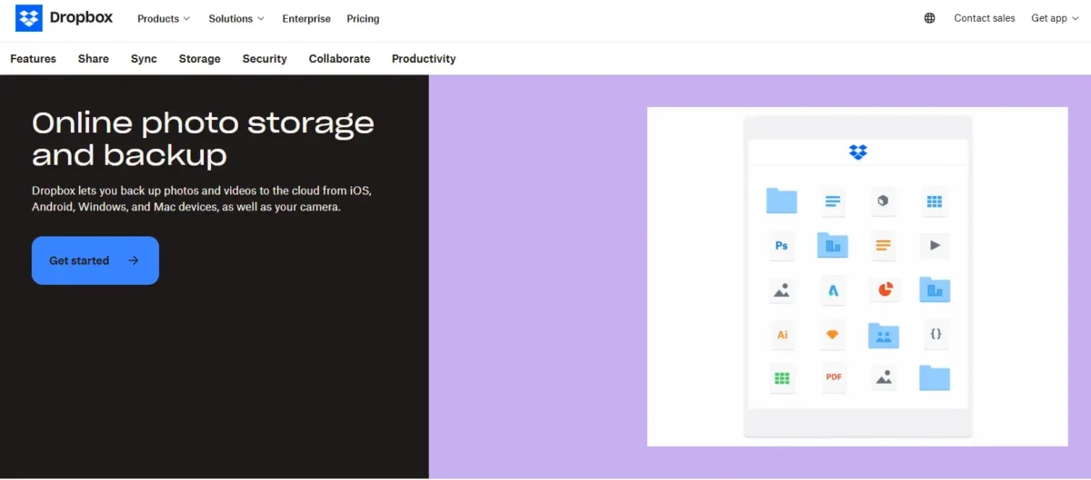
Task: Click the Photoshop Ps file icon
Action: pos(782,245)
